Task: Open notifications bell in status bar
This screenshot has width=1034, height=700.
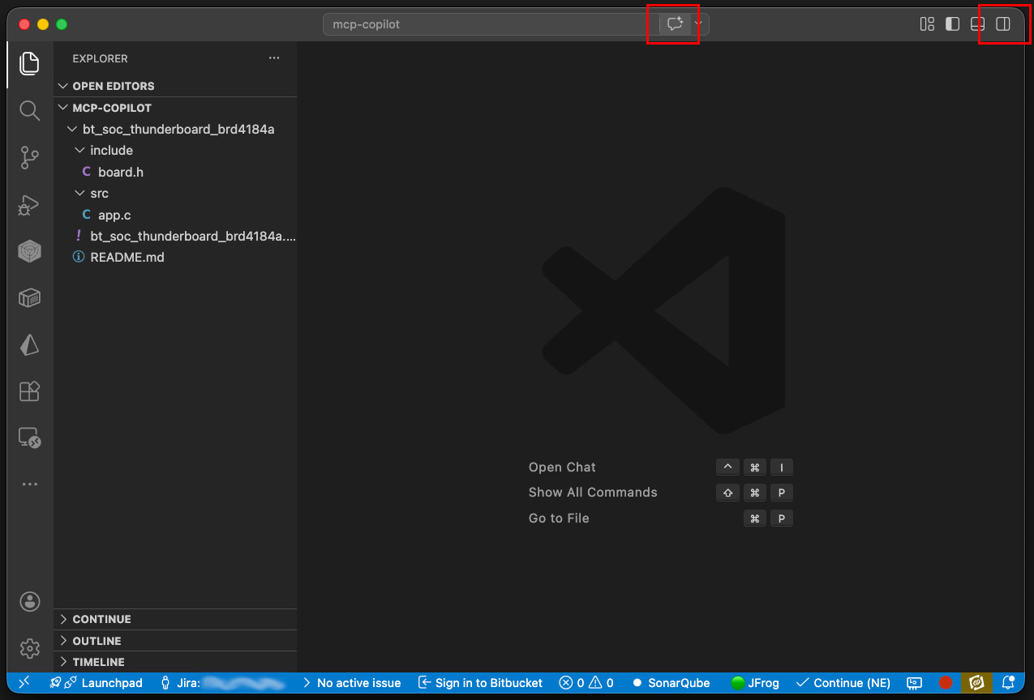Action: [x=1008, y=683]
